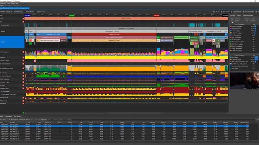The image size is (259, 145).
Task: Click the green marker square below row toggles
Action: 23,113
